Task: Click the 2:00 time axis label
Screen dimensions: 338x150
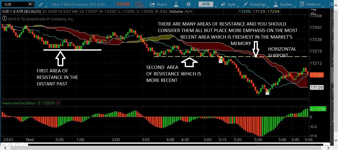Action: (x=116, y=139)
